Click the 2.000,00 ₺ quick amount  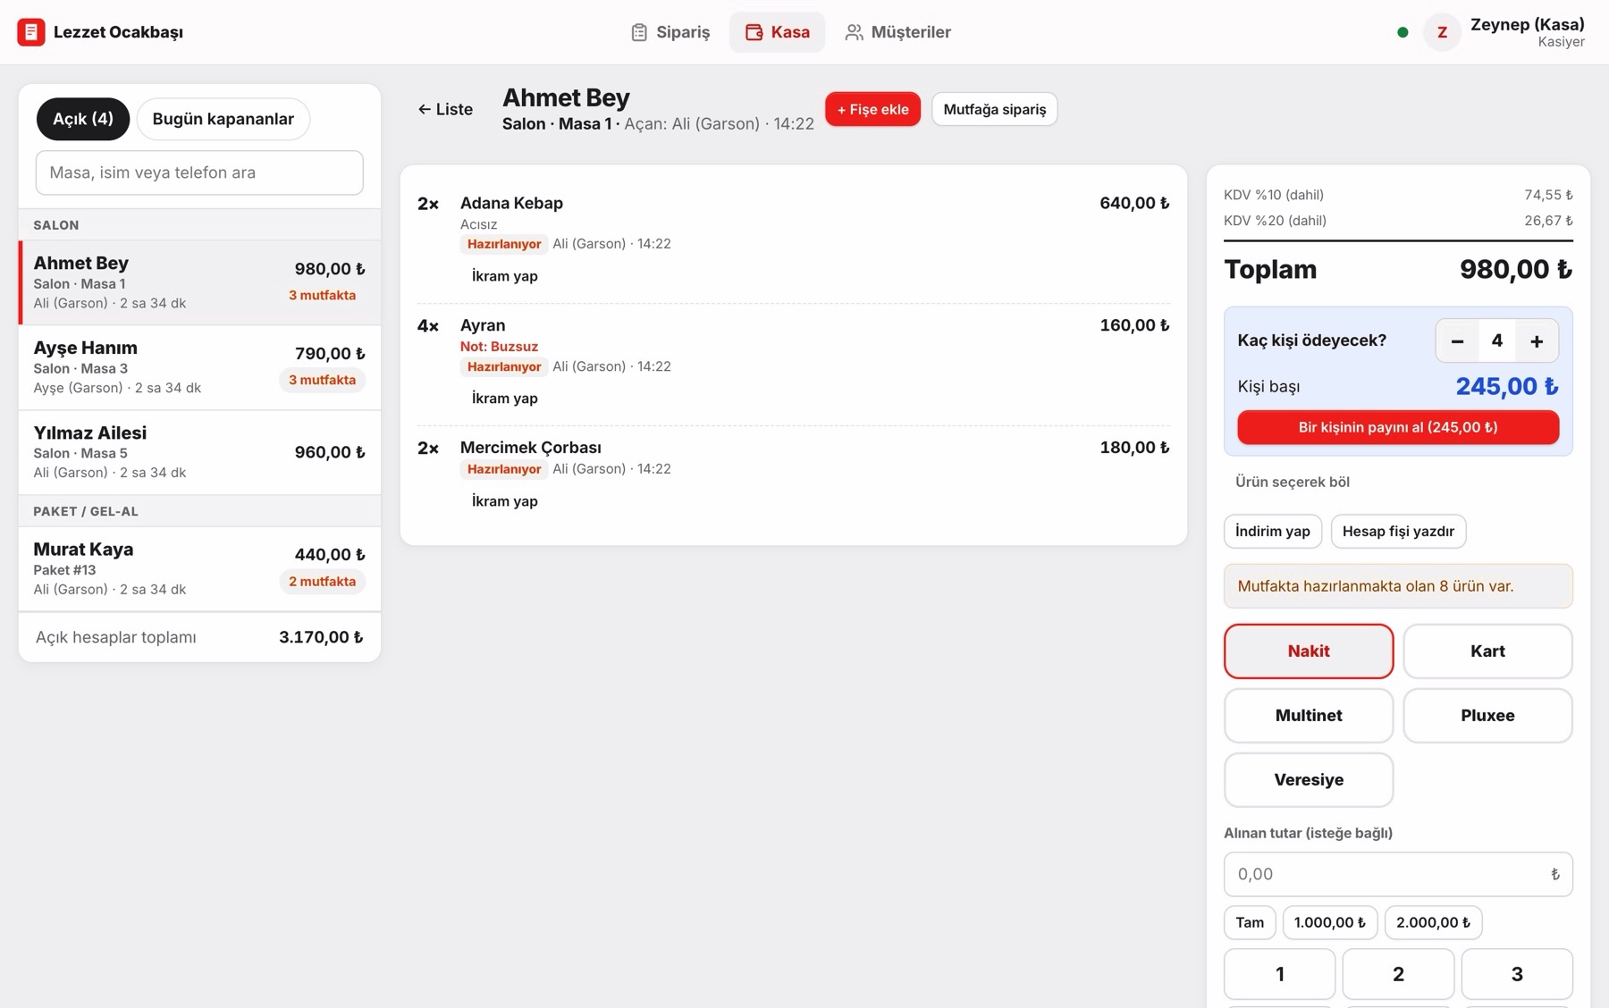(x=1433, y=922)
